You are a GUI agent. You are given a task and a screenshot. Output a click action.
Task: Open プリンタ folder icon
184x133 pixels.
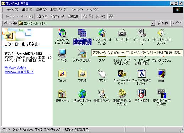82,73
